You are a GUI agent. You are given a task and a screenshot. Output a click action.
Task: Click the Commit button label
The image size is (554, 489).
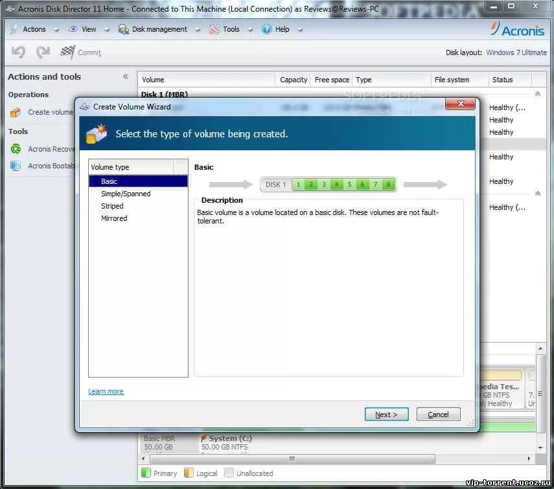coord(89,52)
